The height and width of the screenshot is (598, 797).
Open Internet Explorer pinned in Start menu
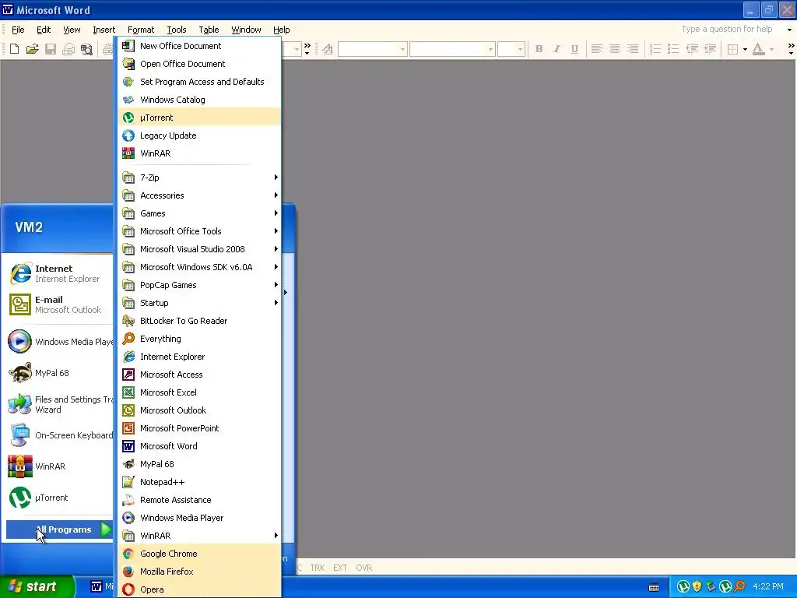coord(59,273)
